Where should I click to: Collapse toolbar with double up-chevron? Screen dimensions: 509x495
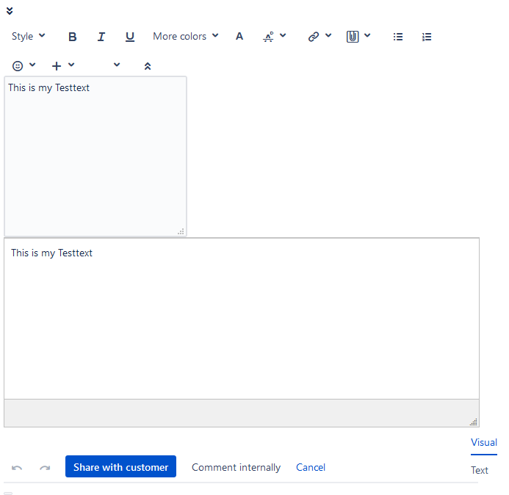coord(148,66)
